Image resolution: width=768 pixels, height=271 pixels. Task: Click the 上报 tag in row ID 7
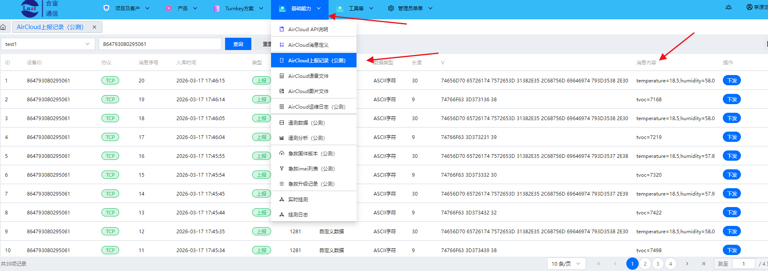point(262,194)
